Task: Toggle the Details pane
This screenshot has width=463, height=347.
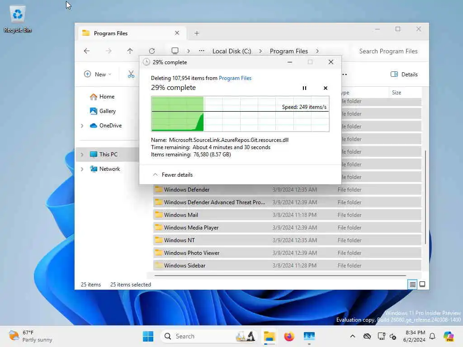Action: pos(404,75)
